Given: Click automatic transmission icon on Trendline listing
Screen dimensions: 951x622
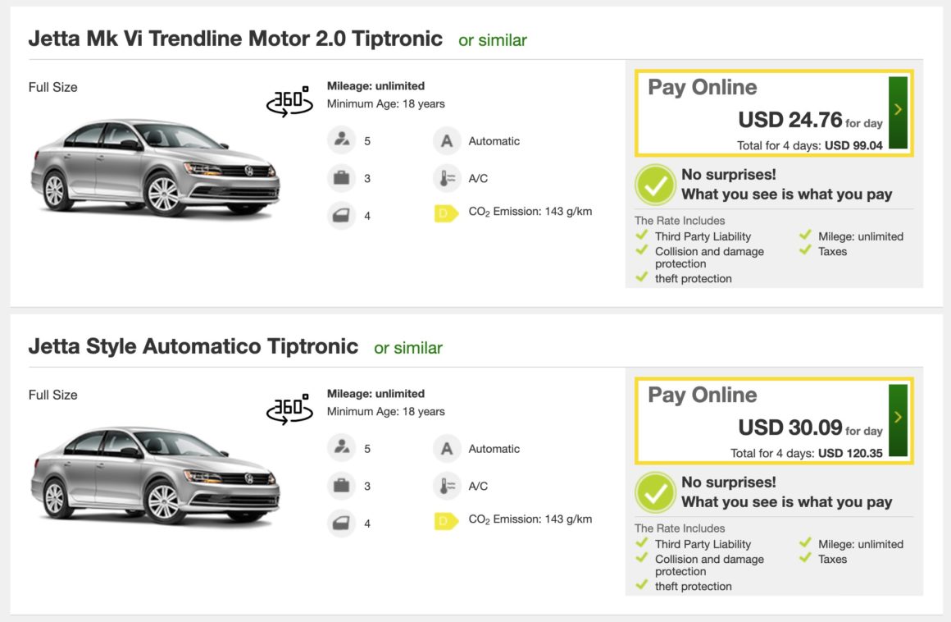Looking at the screenshot, I should [447, 140].
